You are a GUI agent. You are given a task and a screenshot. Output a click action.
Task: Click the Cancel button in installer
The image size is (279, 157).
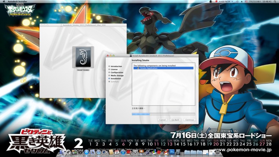point(163,120)
